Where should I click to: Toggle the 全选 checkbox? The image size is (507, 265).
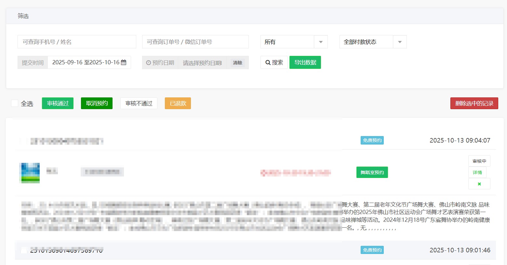[x=15, y=103]
